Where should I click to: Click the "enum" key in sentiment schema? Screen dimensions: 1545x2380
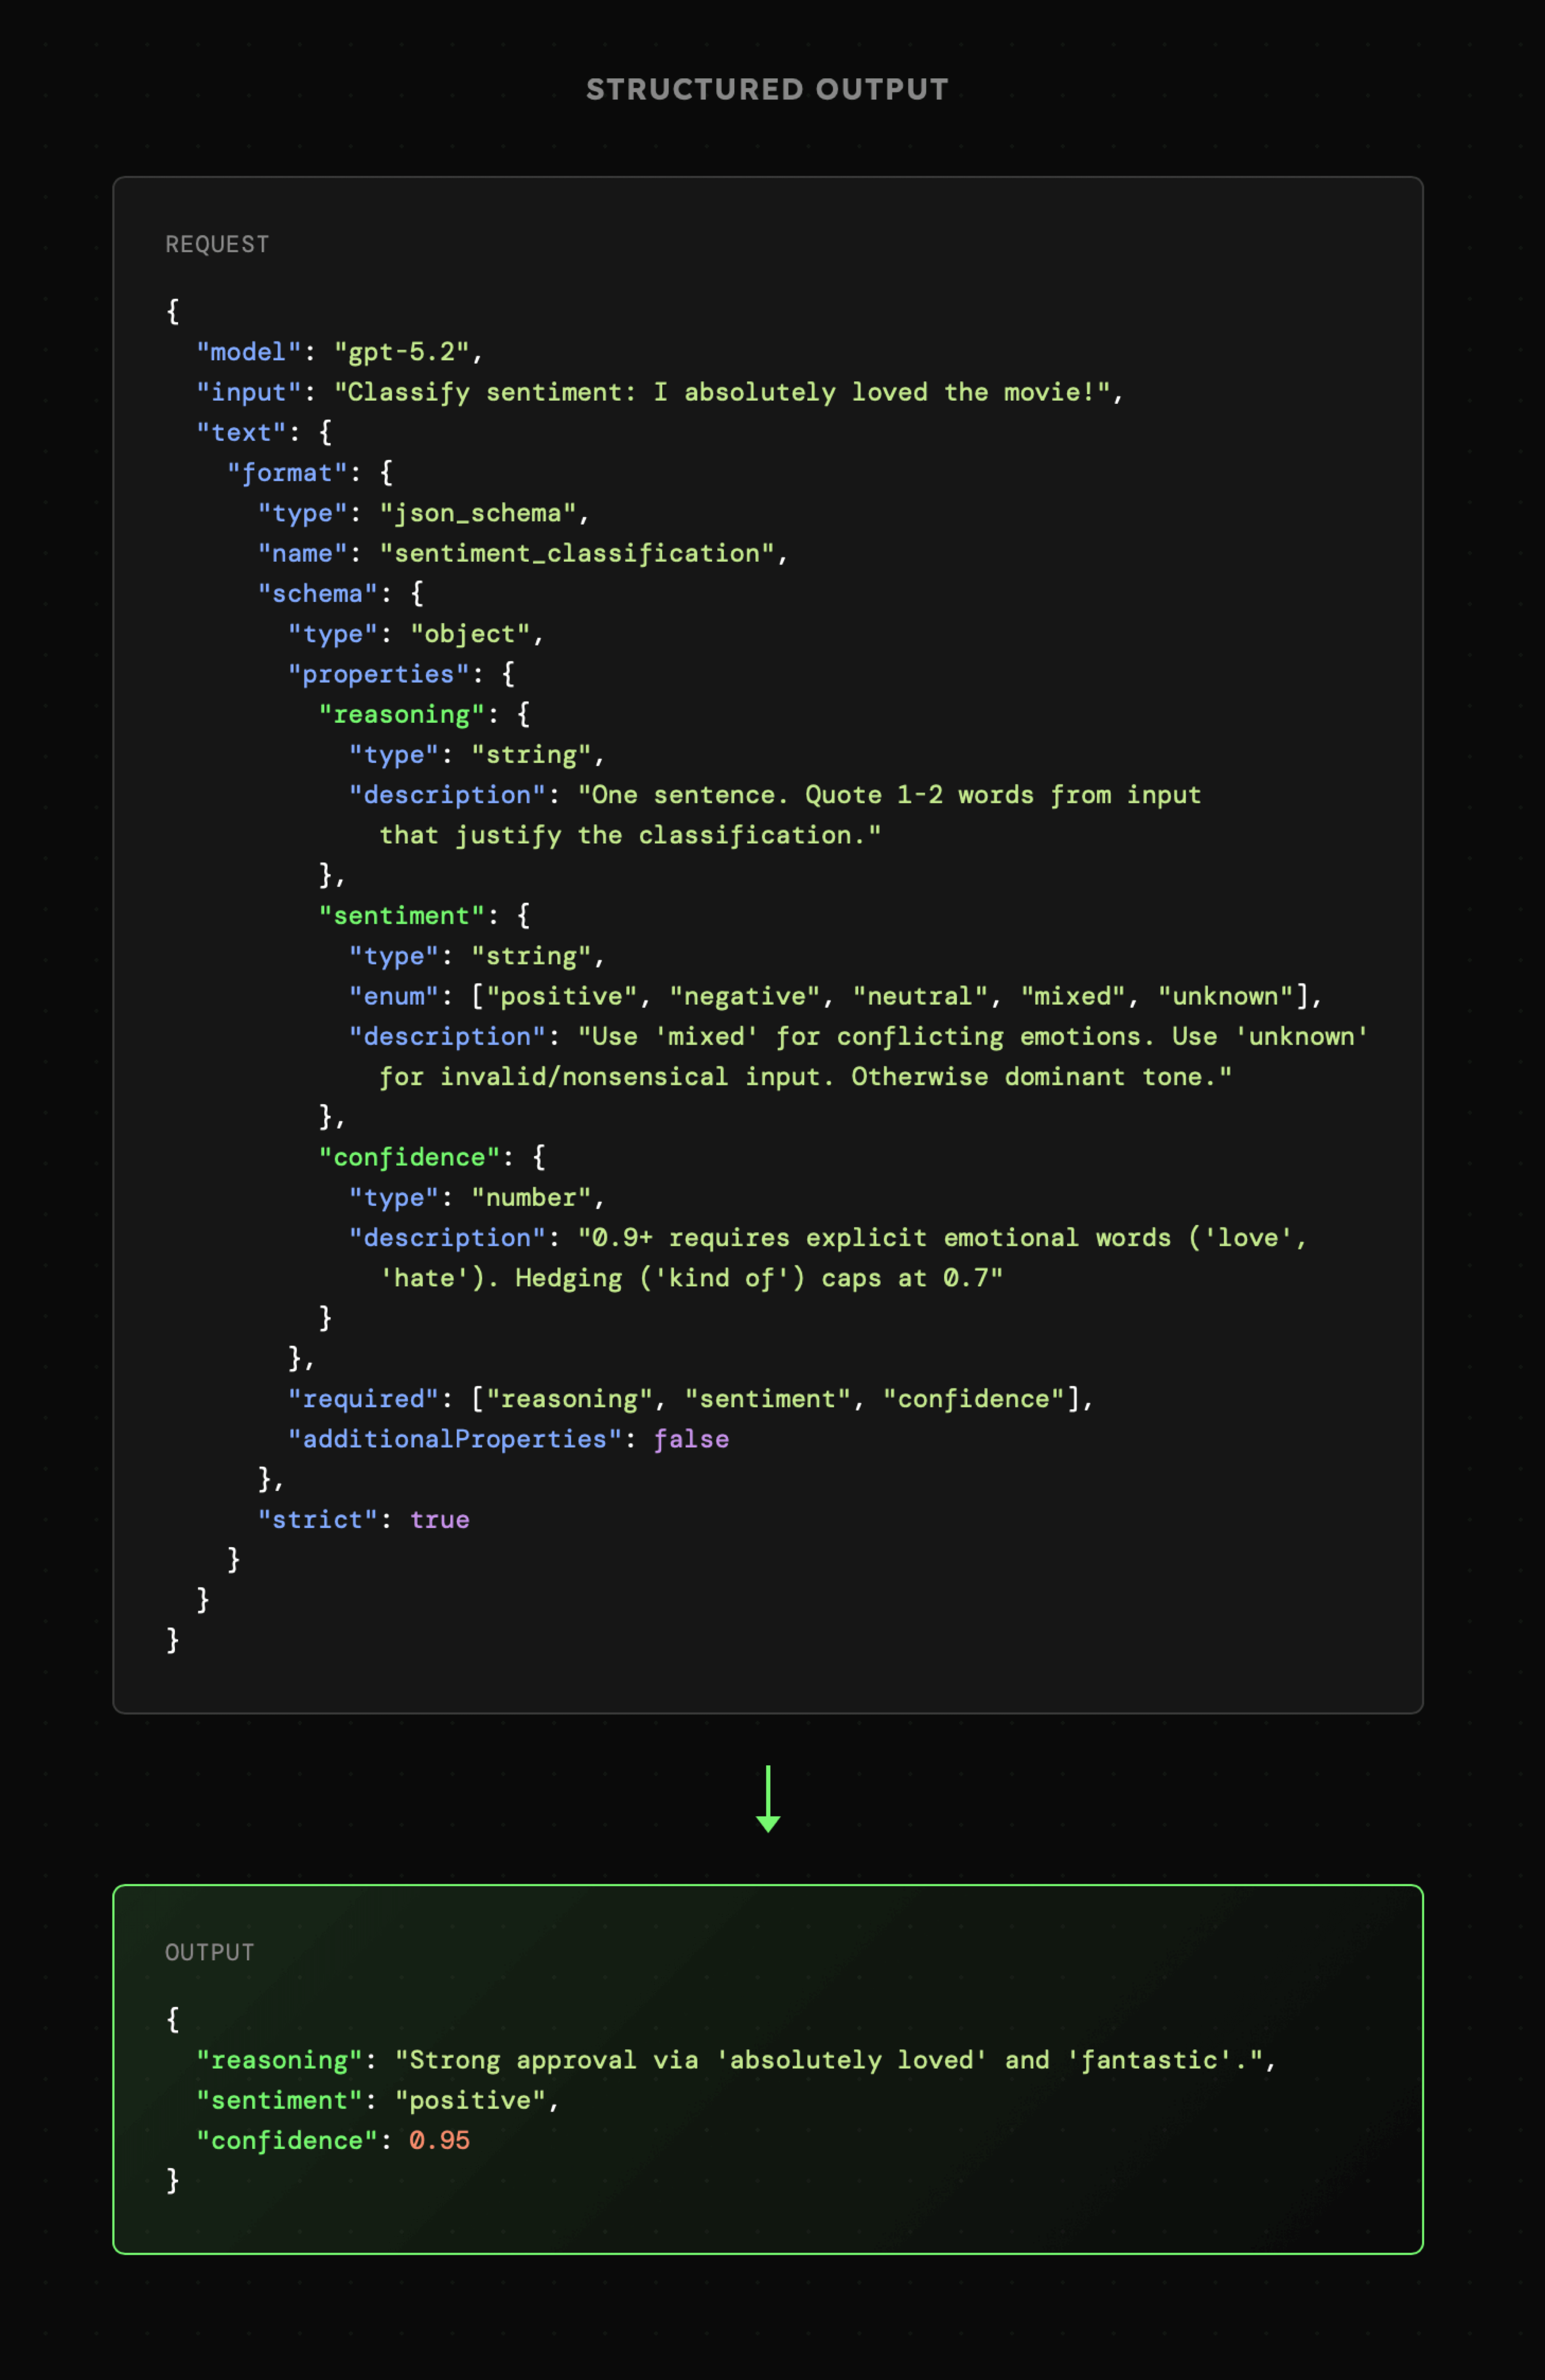coord(394,996)
